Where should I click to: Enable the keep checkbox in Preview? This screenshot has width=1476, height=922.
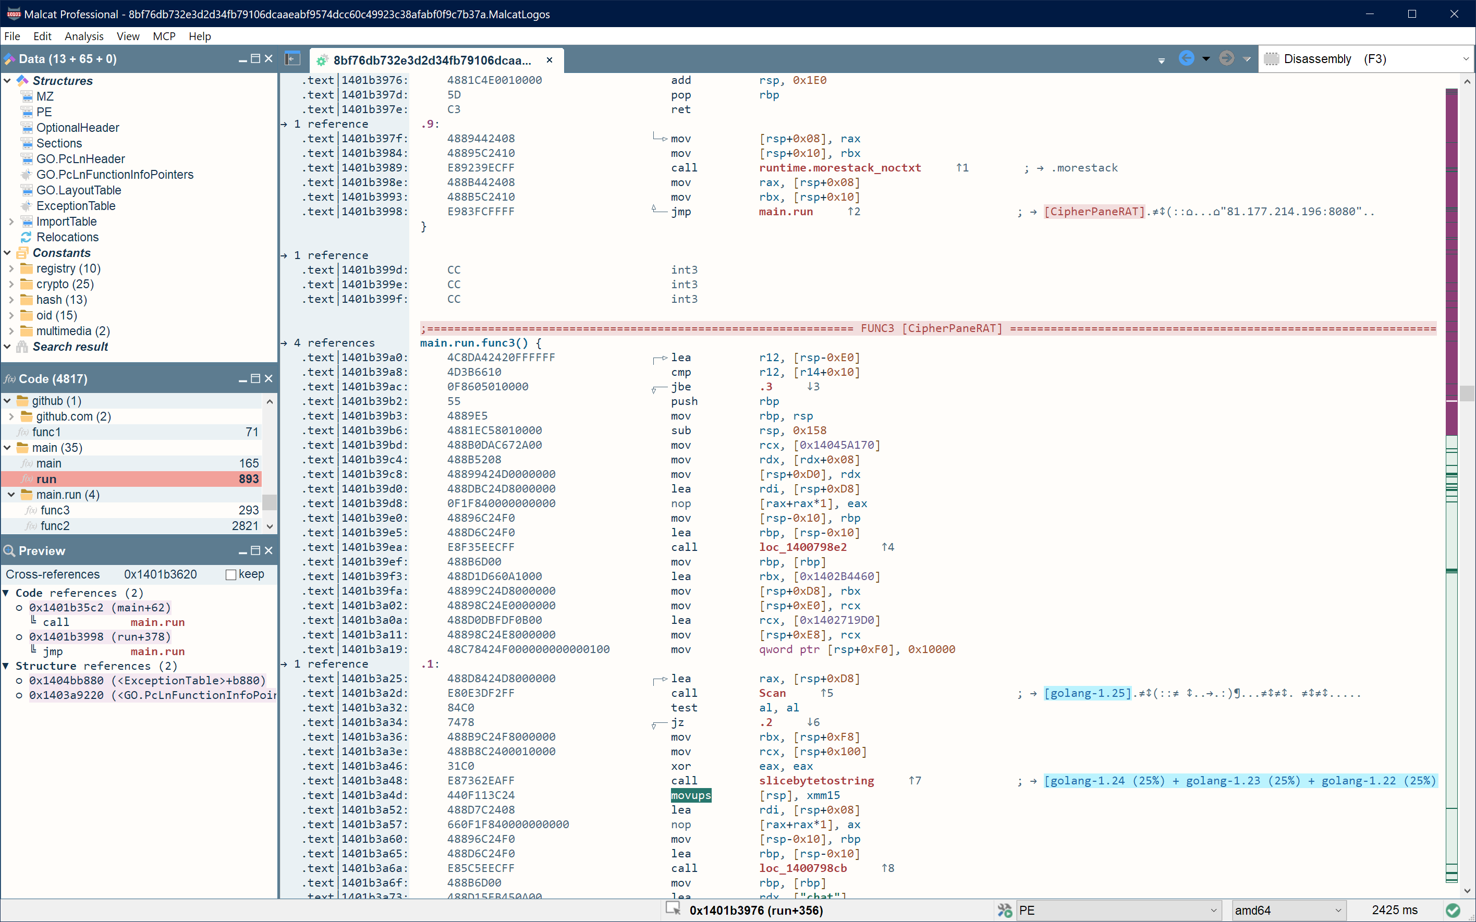coord(230,574)
